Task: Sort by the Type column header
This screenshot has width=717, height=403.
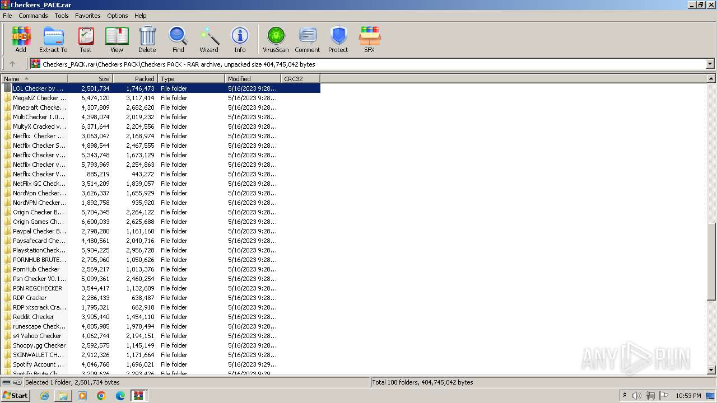Action: pyautogui.click(x=192, y=79)
